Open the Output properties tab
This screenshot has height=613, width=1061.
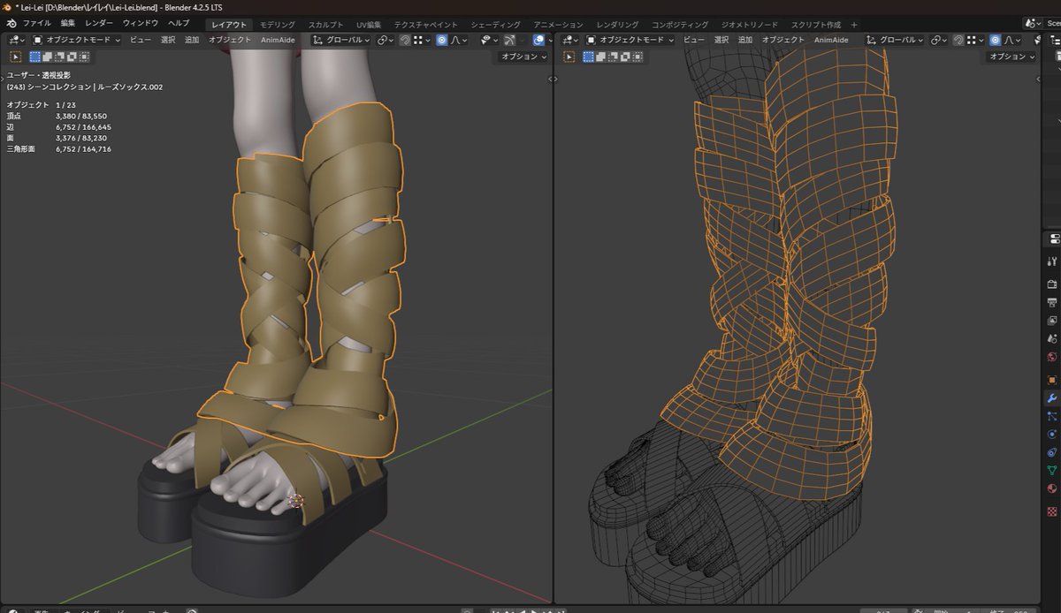click(1052, 303)
